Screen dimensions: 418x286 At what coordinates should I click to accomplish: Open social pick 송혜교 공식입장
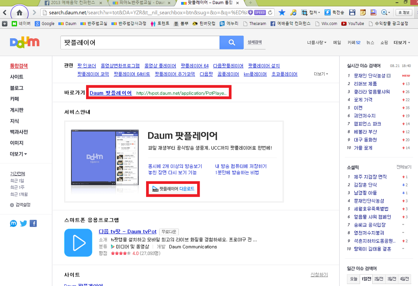[x=370, y=225]
